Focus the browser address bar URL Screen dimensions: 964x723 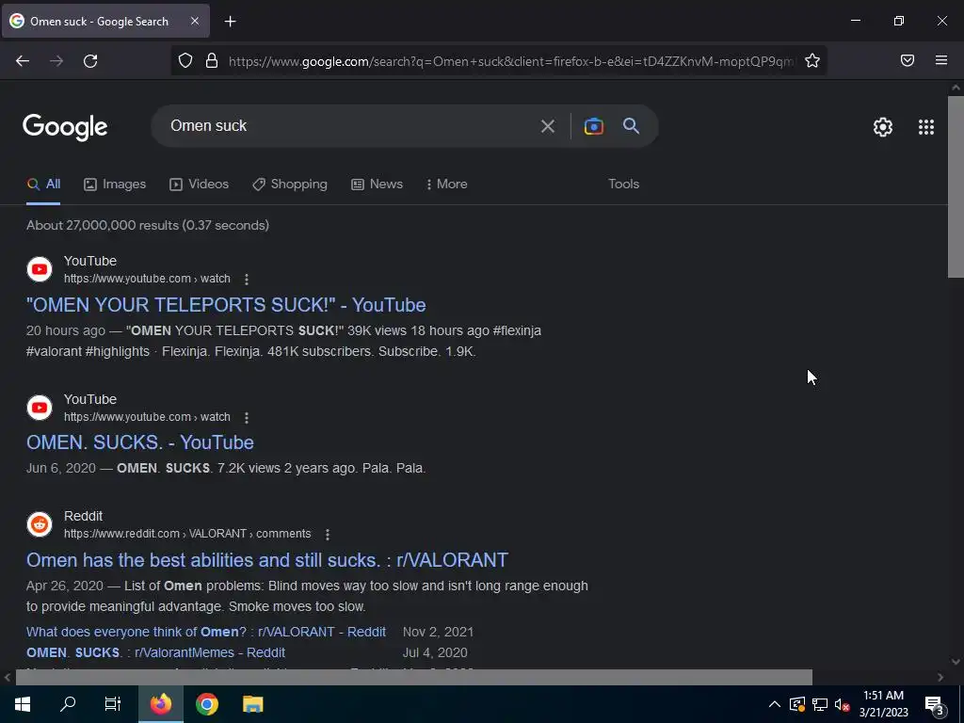510,61
